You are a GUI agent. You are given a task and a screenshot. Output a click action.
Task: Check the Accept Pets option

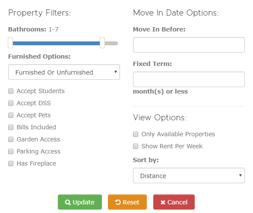coord(11,115)
